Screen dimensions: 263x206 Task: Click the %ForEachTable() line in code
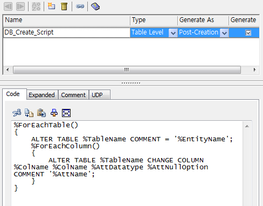(x=46, y=125)
